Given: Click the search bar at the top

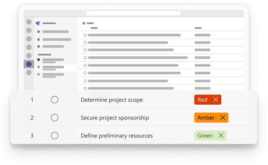Looking at the screenshot, I should point(133,13).
